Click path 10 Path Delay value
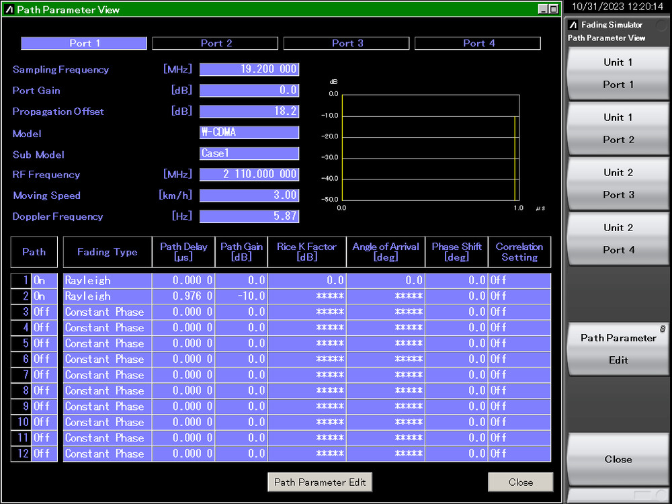The image size is (672, 504). click(183, 422)
